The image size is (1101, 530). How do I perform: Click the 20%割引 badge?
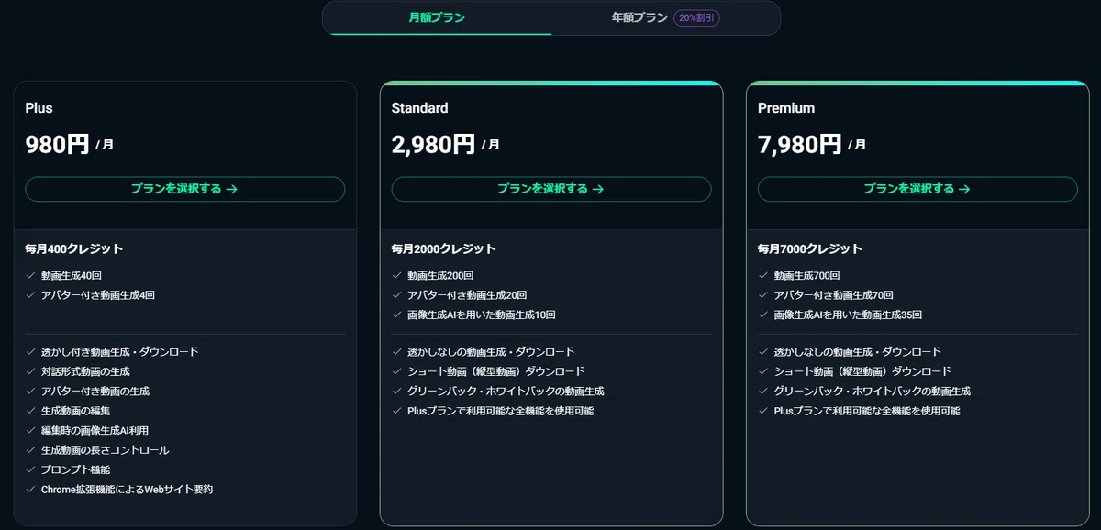[696, 18]
